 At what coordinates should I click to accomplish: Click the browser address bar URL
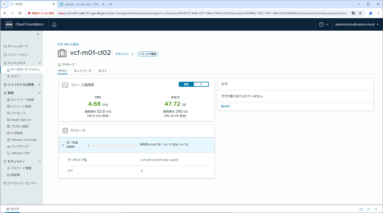pyautogui.click(x=203, y=13)
